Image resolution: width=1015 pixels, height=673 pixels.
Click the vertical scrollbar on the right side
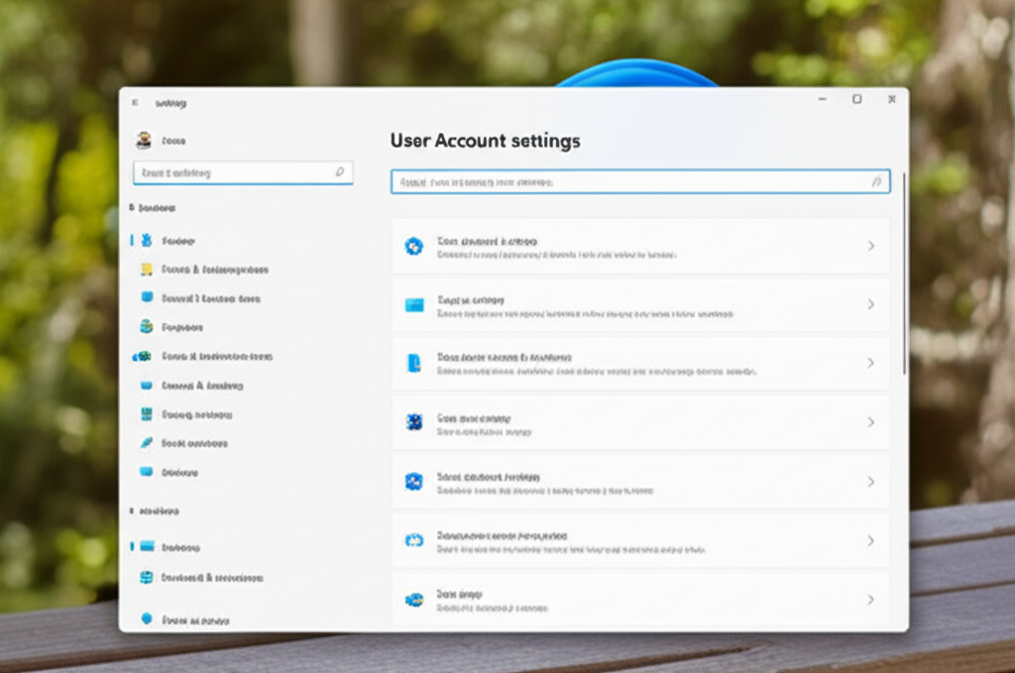[x=904, y=278]
